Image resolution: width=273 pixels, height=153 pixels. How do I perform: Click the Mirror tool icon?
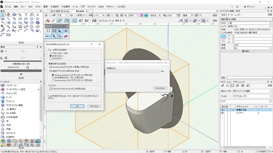pyautogui.click(x=38, y=27)
